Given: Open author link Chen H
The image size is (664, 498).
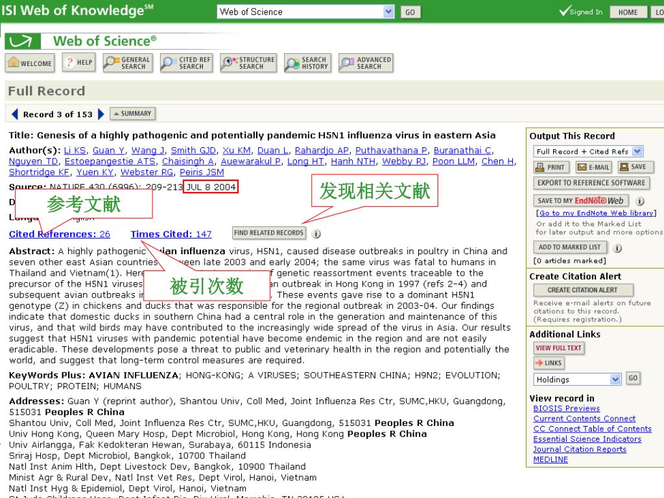Looking at the screenshot, I should coord(497,161).
